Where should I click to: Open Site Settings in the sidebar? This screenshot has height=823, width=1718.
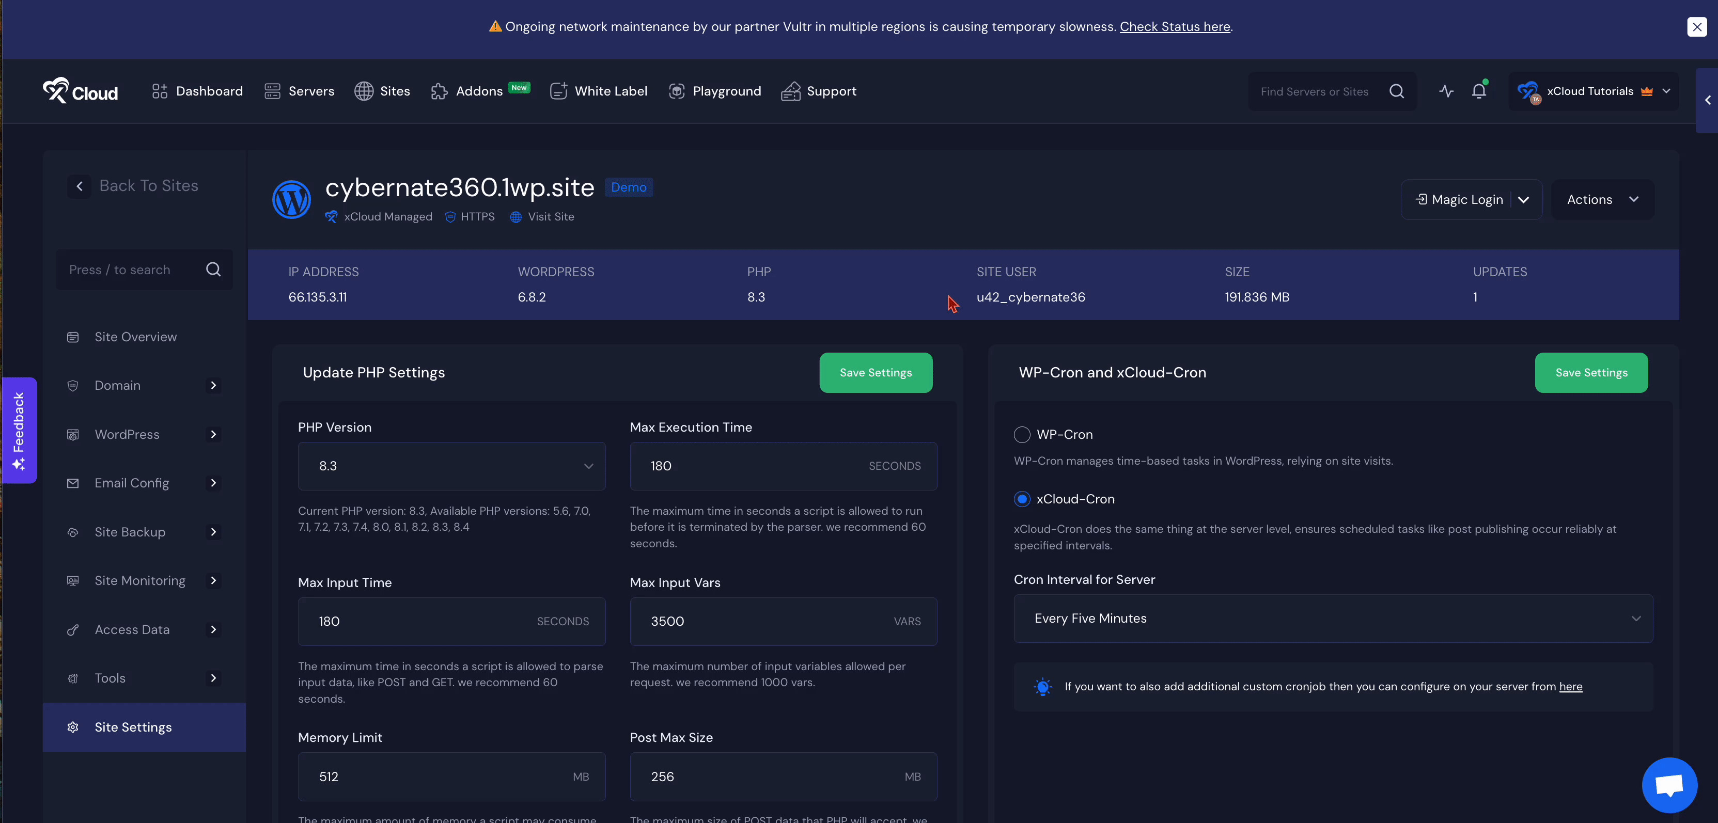pos(133,727)
